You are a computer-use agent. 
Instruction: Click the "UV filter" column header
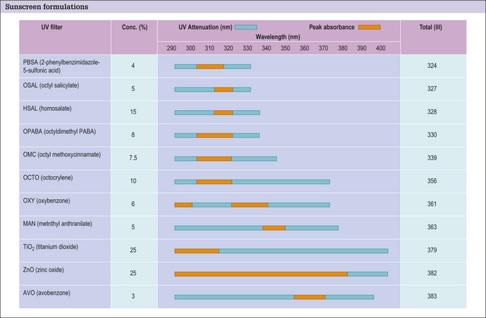(x=55, y=26)
